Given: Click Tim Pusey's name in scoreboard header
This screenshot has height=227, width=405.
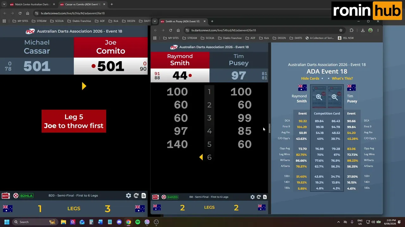Looking at the screenshot, I should (x=239, y=60).
